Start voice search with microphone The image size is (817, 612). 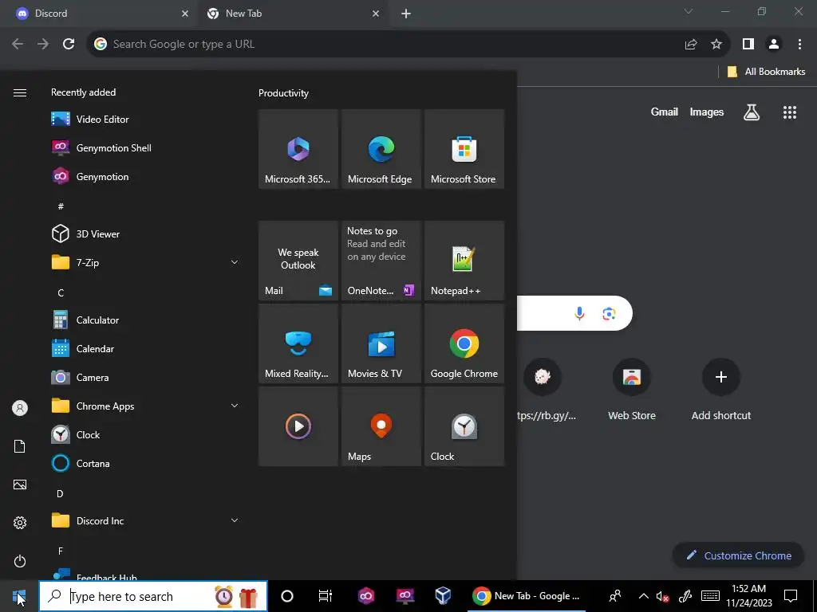point(579,313)
